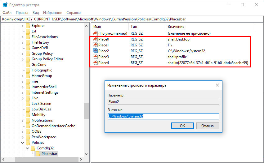Click the value text shell:Desktop

[x=178, y=39]
